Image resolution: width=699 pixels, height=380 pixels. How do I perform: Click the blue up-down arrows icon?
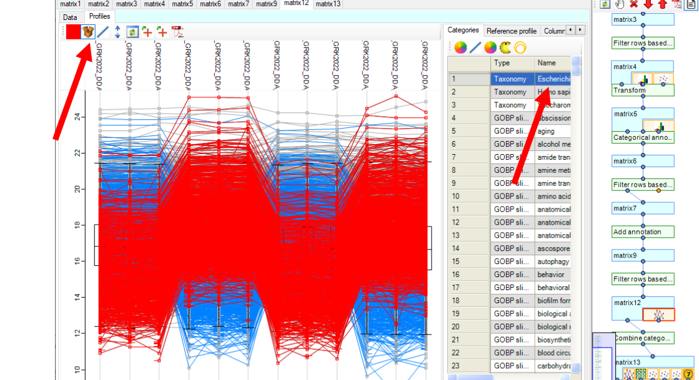tap(117, 32)
